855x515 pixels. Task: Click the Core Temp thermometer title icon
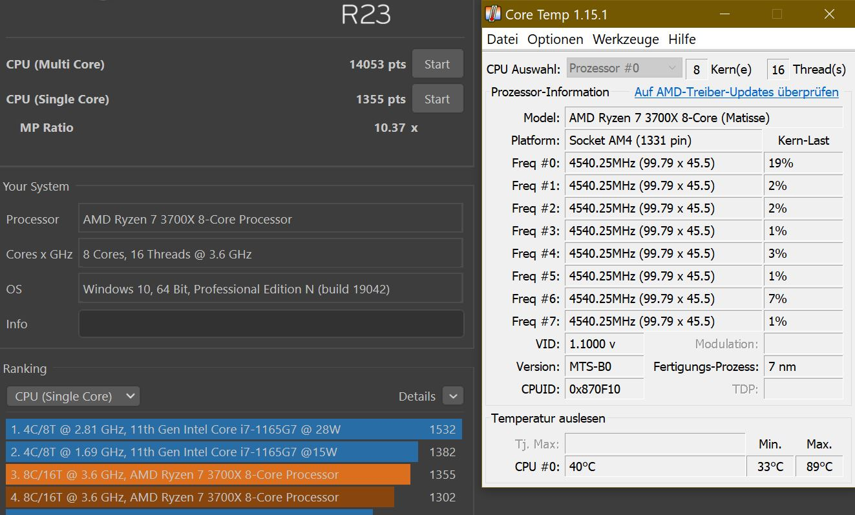[493, 14]
